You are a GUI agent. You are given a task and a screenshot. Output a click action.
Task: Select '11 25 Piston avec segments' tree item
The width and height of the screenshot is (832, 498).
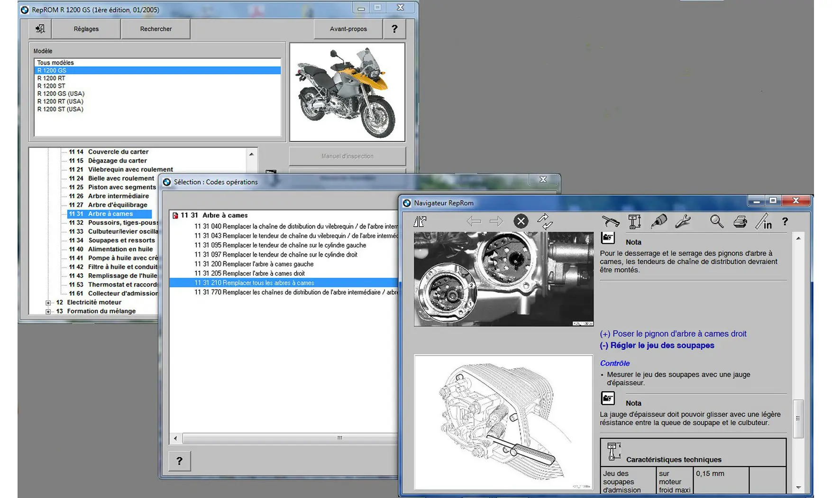click(x=112, y=187)
